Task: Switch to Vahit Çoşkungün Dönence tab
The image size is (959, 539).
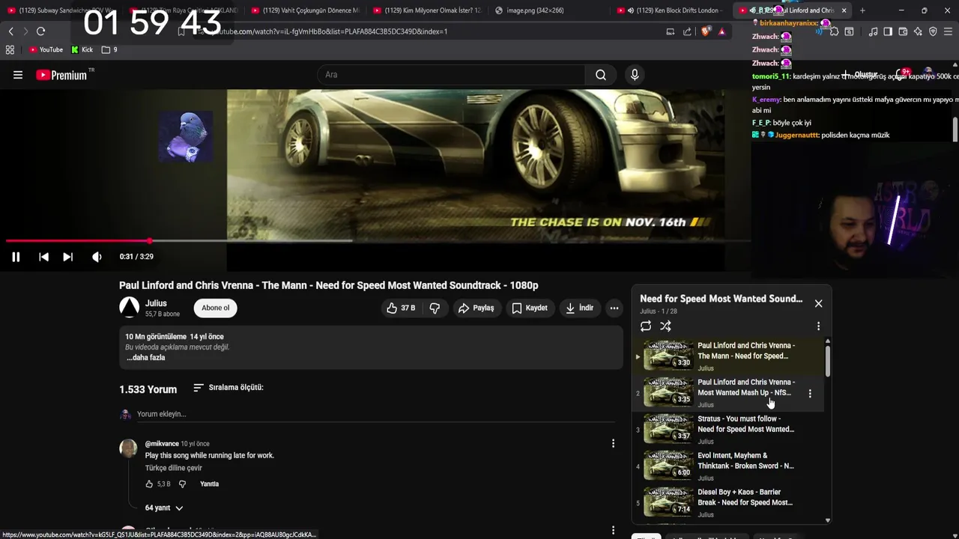Action: click(x=305, y=10)
